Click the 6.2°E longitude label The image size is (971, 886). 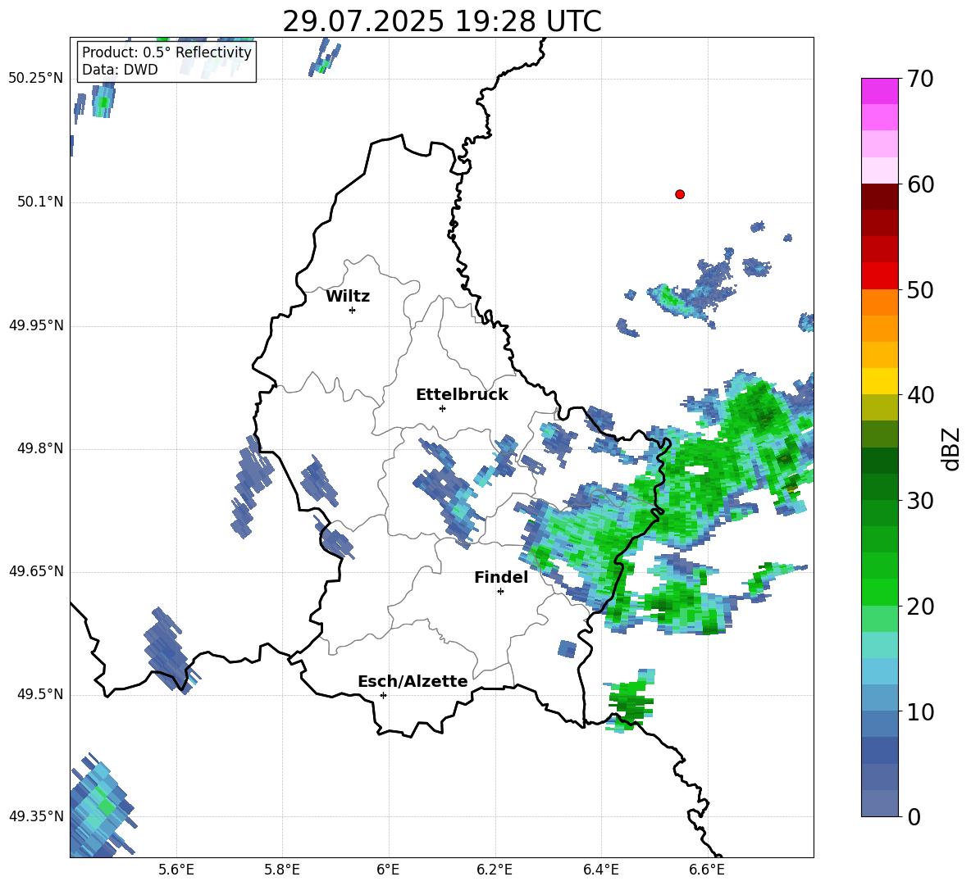pyautogui.click(x=495, y=870)
